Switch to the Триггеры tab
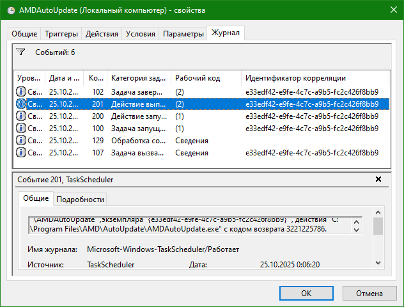Image resolution: width=404 pixels, height=307 pixels. pyautogui.click(x=61, y=34)
